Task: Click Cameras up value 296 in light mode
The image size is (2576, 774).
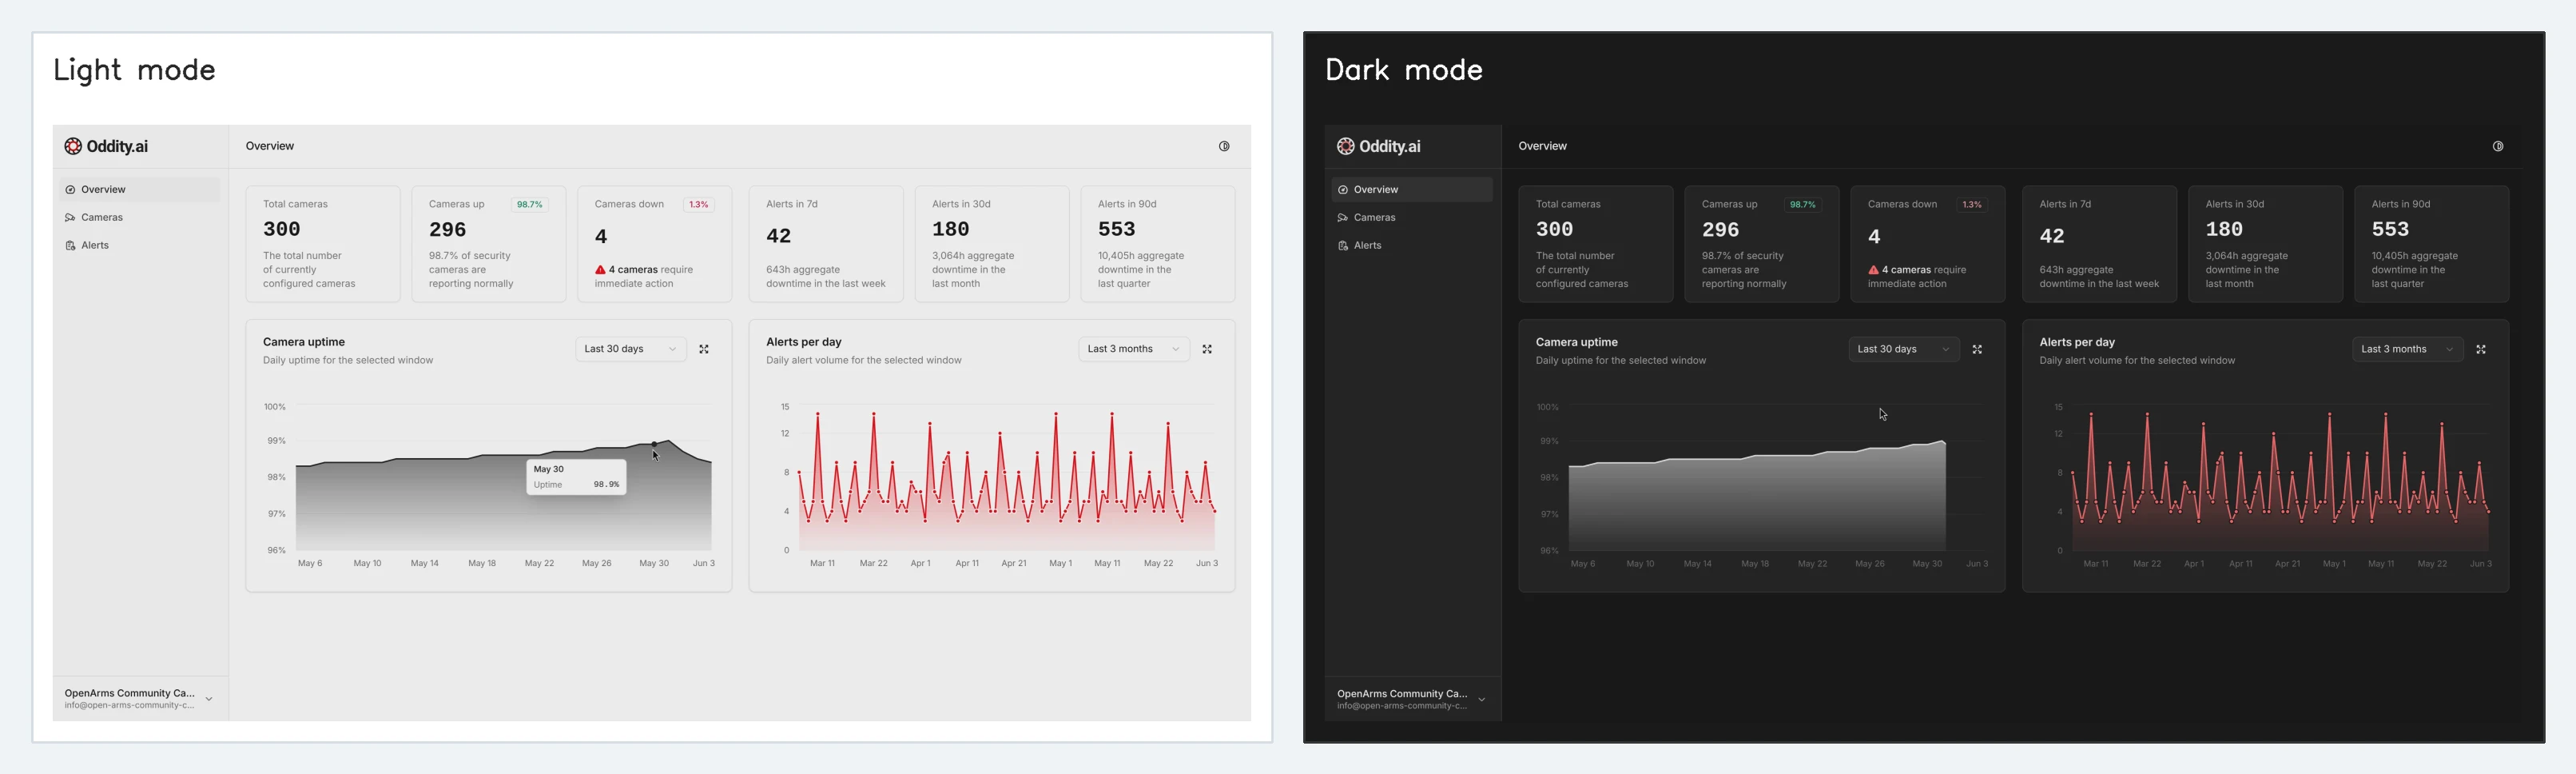Action: 448,229
